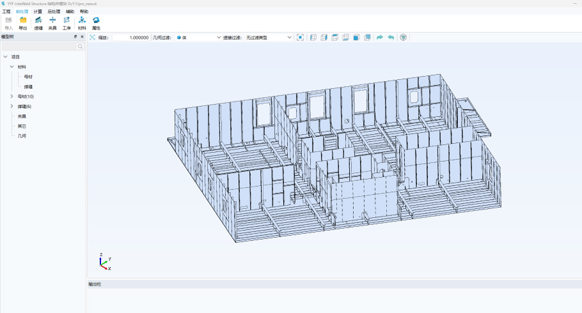
Task: Open the 材料 (Material) tool
Action: [82, 22]
